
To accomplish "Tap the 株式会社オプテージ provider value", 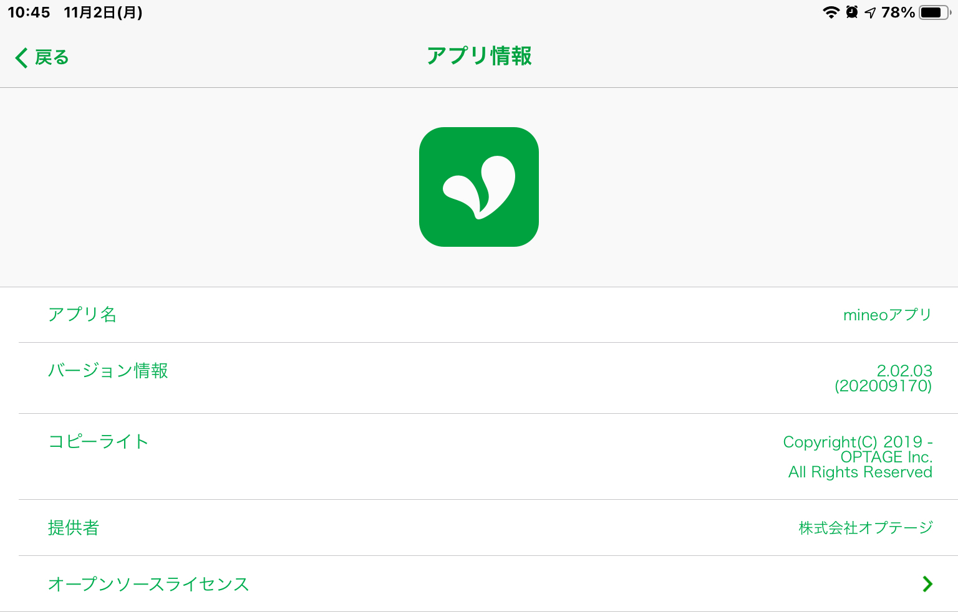I will [x=866, y=528].
